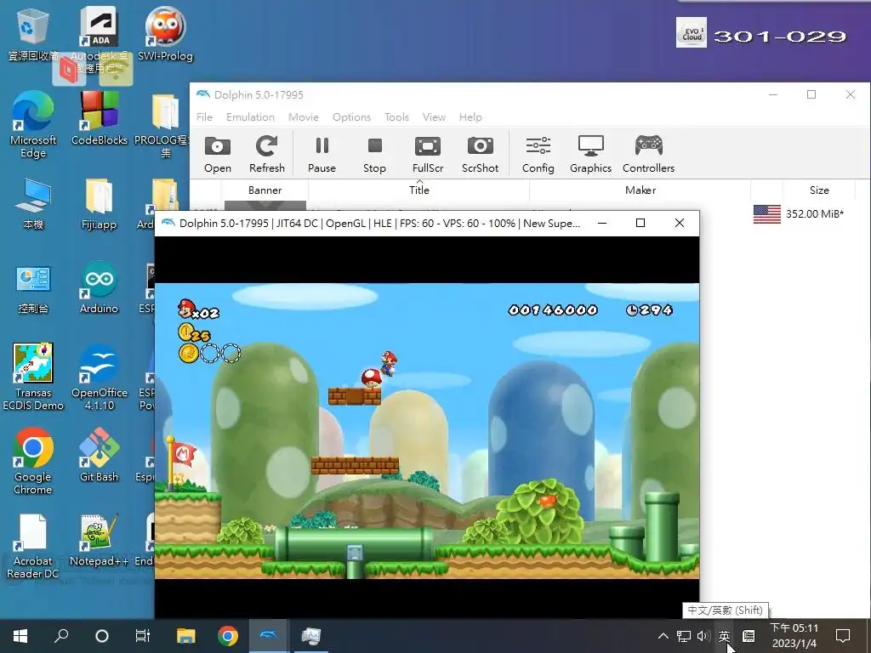Switch to fullscreen with FullScr button
The width and height of the screenshot is (871, 653).
[x=428, y=155]
